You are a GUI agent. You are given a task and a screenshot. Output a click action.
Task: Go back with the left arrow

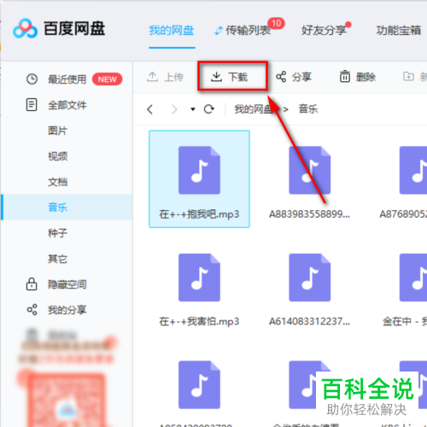click(x=150, y=109)
